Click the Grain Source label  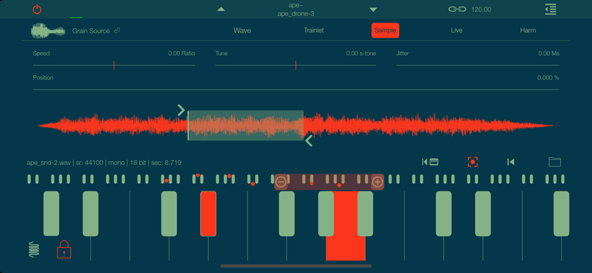pos(91,31)
